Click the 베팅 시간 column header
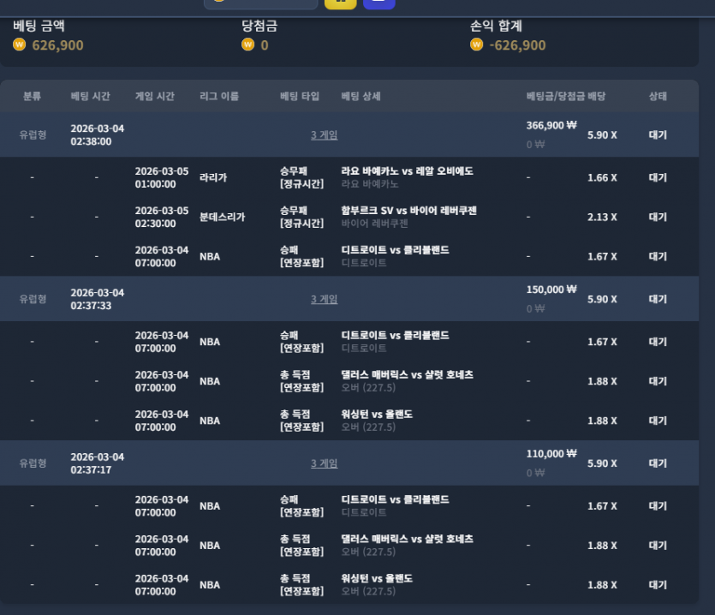Viewport: 715px width, 615px height. pos(90,96)
